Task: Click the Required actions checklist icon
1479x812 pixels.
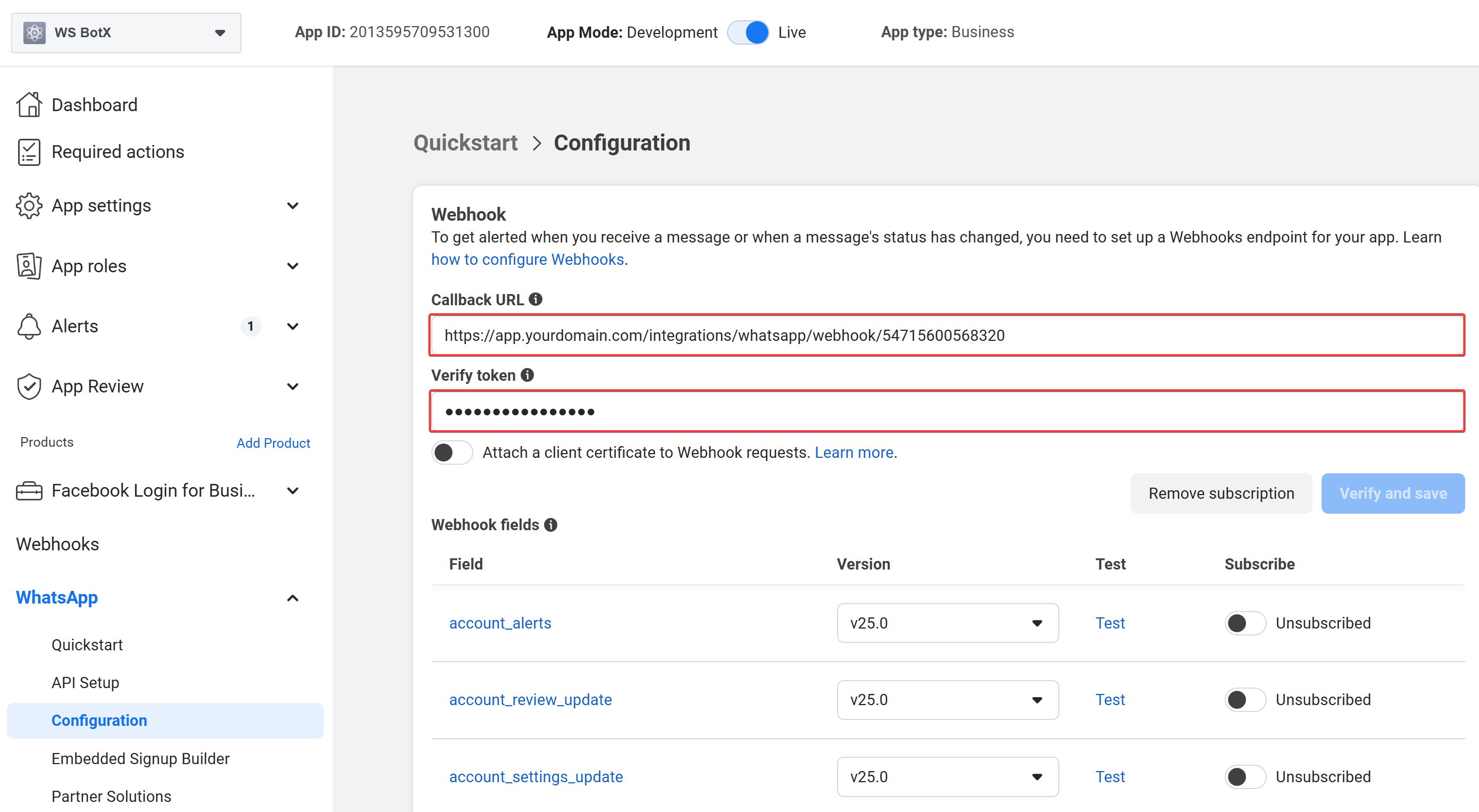Action: 29,152
